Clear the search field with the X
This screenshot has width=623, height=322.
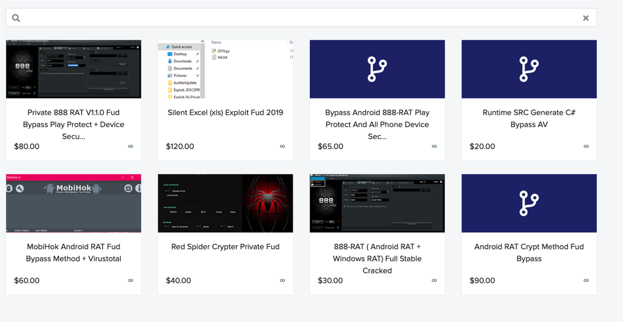pyautogui.click(x=585, y=18)
